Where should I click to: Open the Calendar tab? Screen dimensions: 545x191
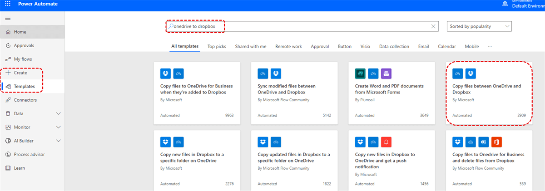[447, 46]
